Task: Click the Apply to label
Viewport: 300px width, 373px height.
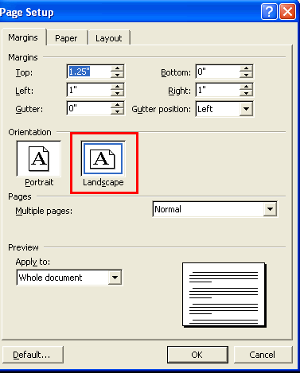Action: [x=33, y=262]
